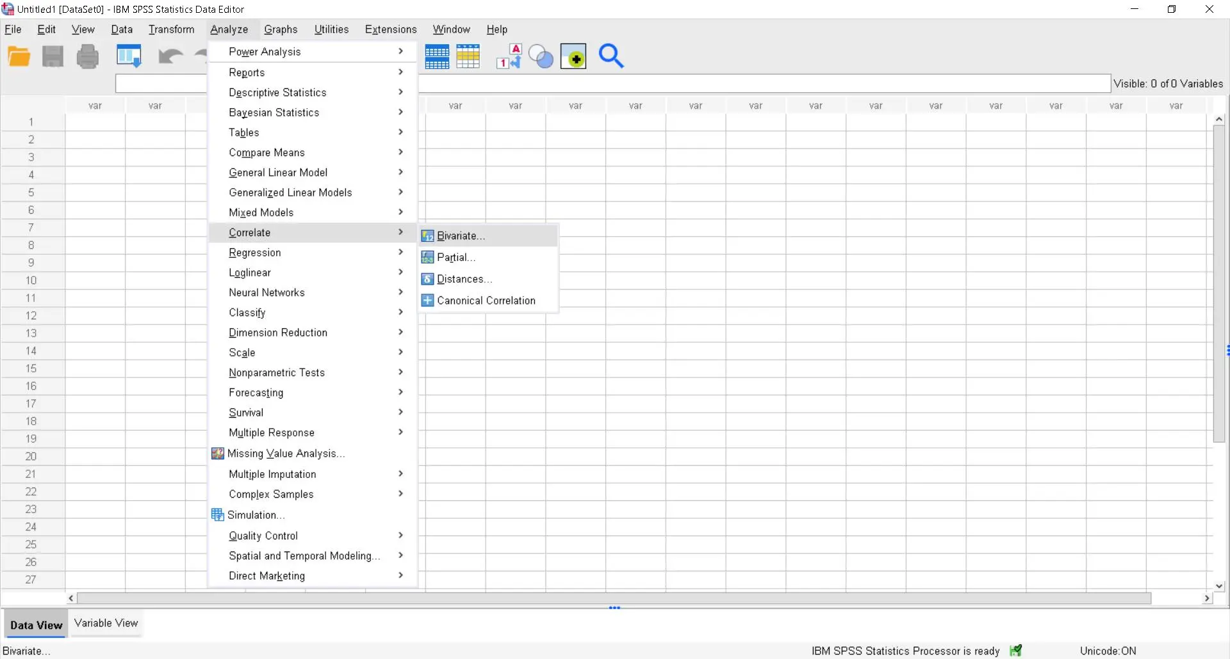
Task: Open the Graphs menu
Action: [281, 29]
